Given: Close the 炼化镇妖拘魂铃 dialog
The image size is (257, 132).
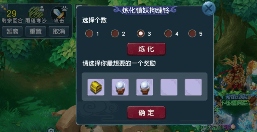Looking at the screenshot, I should (209, 8).
